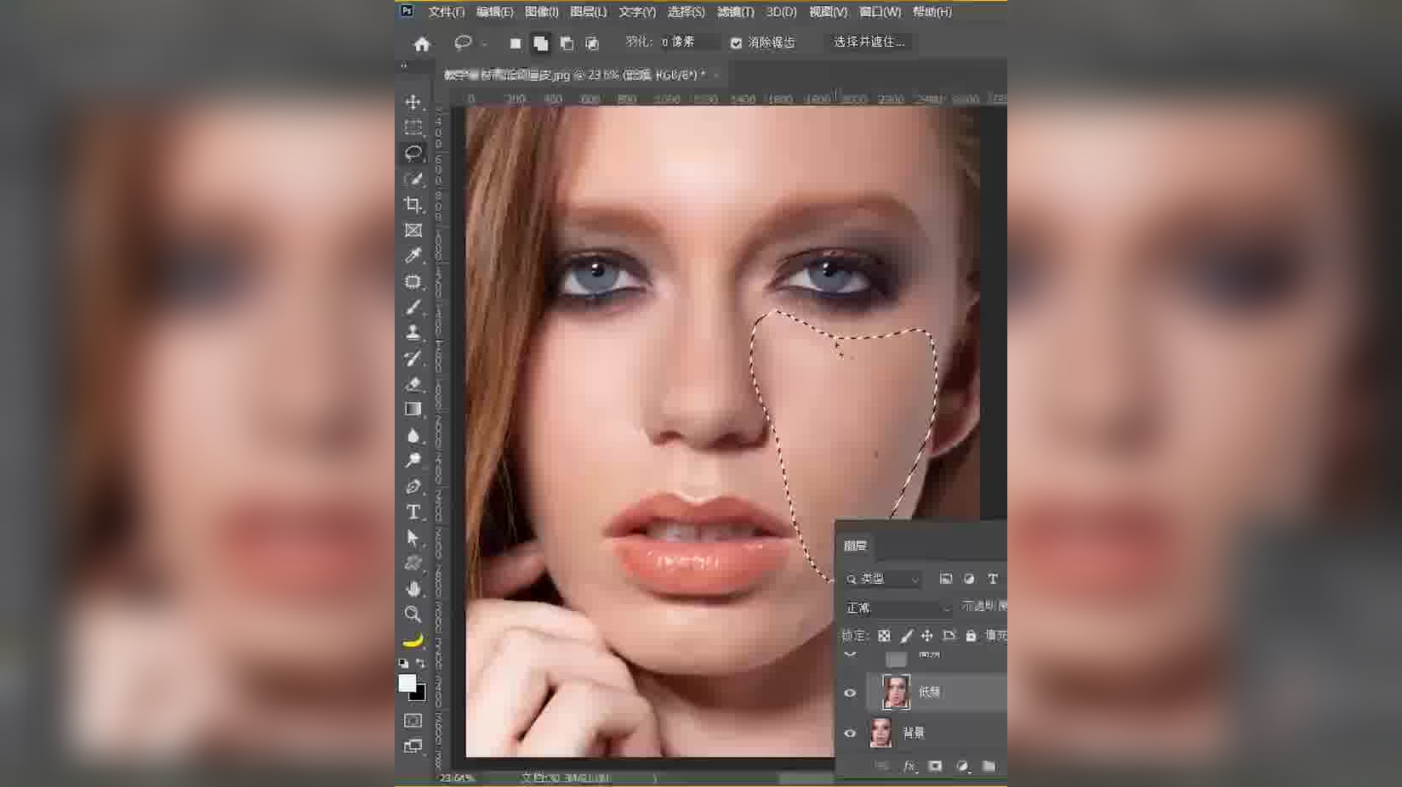The height and width of the screenshot is (787, 1402).
Task: Toggle lock position
Action: [927, 636]
